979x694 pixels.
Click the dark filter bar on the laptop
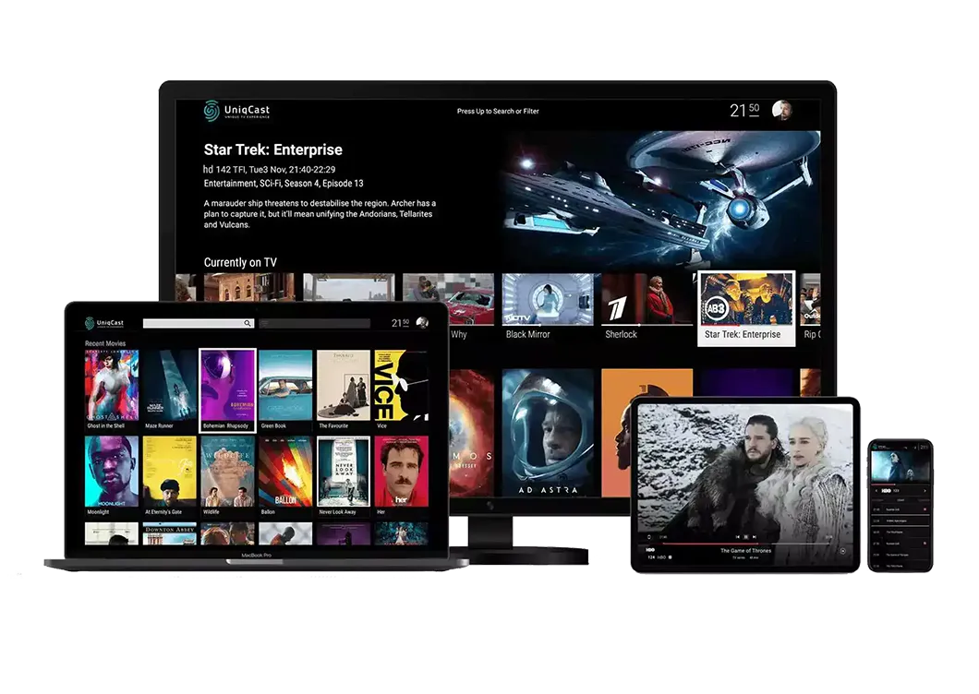pos(314,323)
